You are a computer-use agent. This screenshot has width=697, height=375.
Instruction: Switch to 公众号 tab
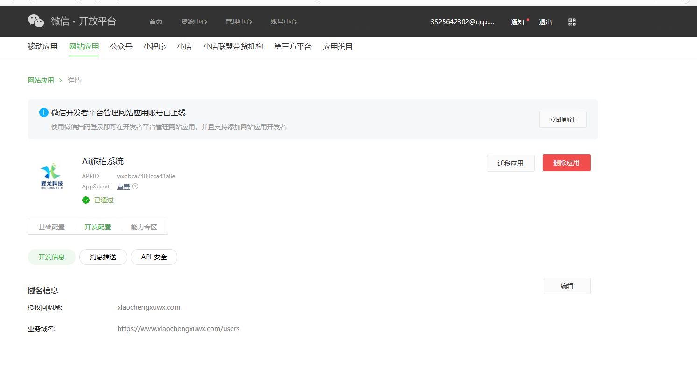tap(121, 47)
